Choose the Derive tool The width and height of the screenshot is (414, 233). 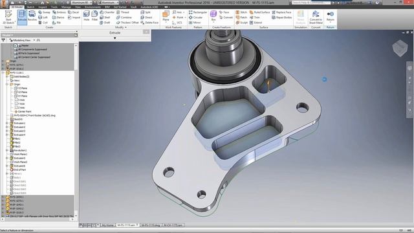pos(58,17)
